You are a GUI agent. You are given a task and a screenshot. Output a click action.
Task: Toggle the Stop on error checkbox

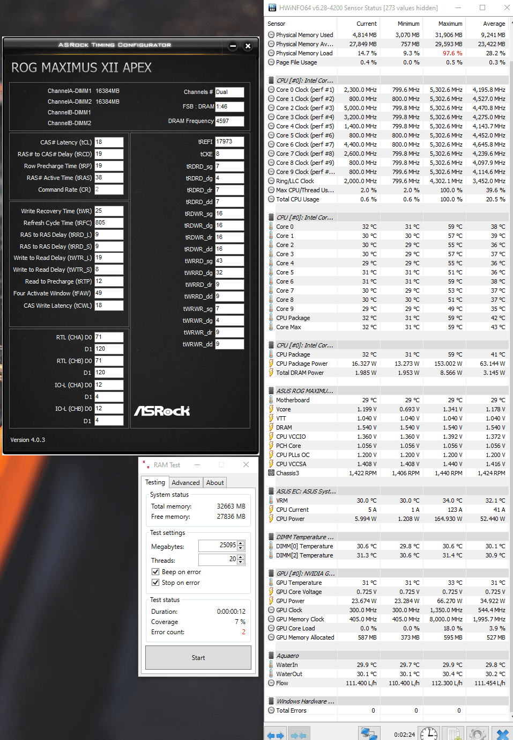coord(155,583)
